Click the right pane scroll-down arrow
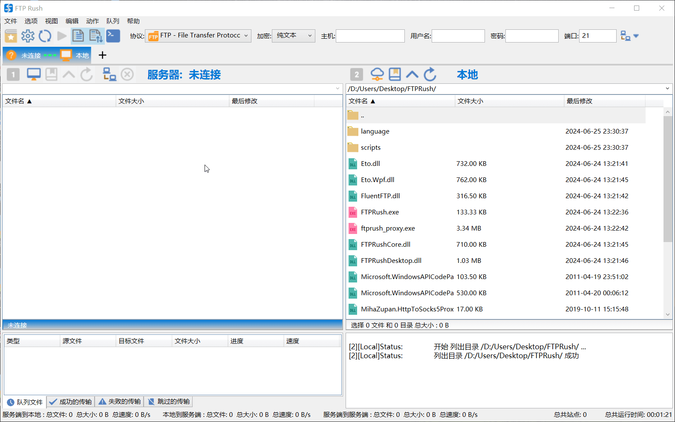The image size is (675, 422). (667, 314)
